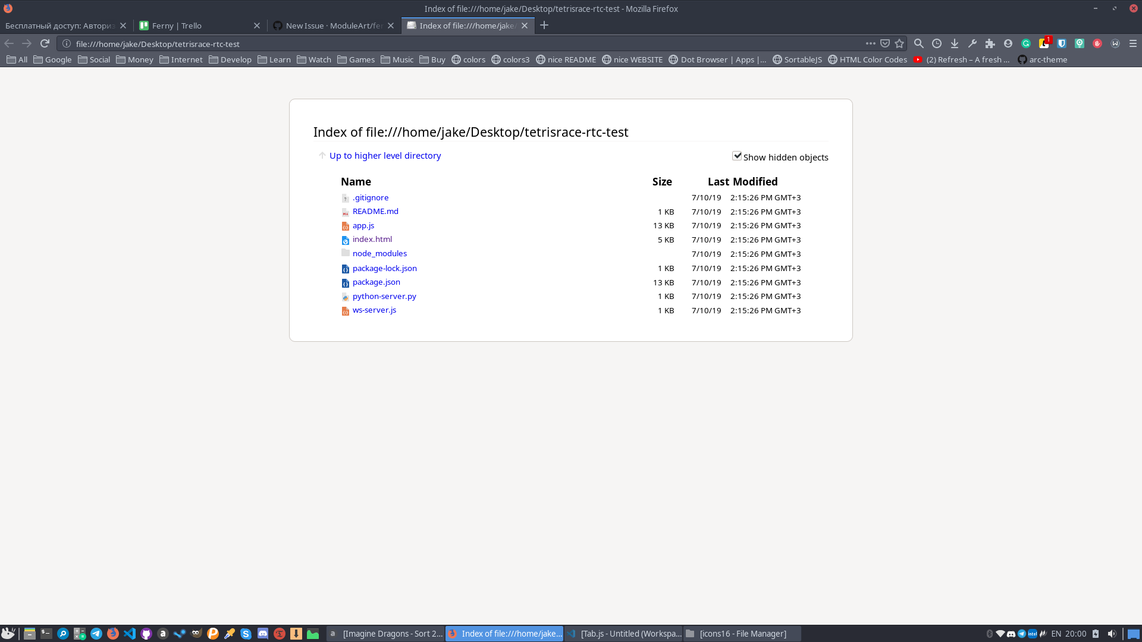The width and height of the screenshot is (1142, 642).
Task: Expand the page actions three-dot menu
Action: point(870,43)
